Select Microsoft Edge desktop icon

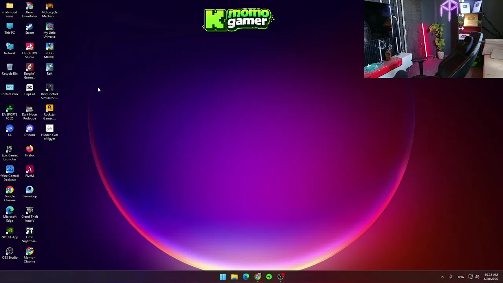(x=9, y=215)
